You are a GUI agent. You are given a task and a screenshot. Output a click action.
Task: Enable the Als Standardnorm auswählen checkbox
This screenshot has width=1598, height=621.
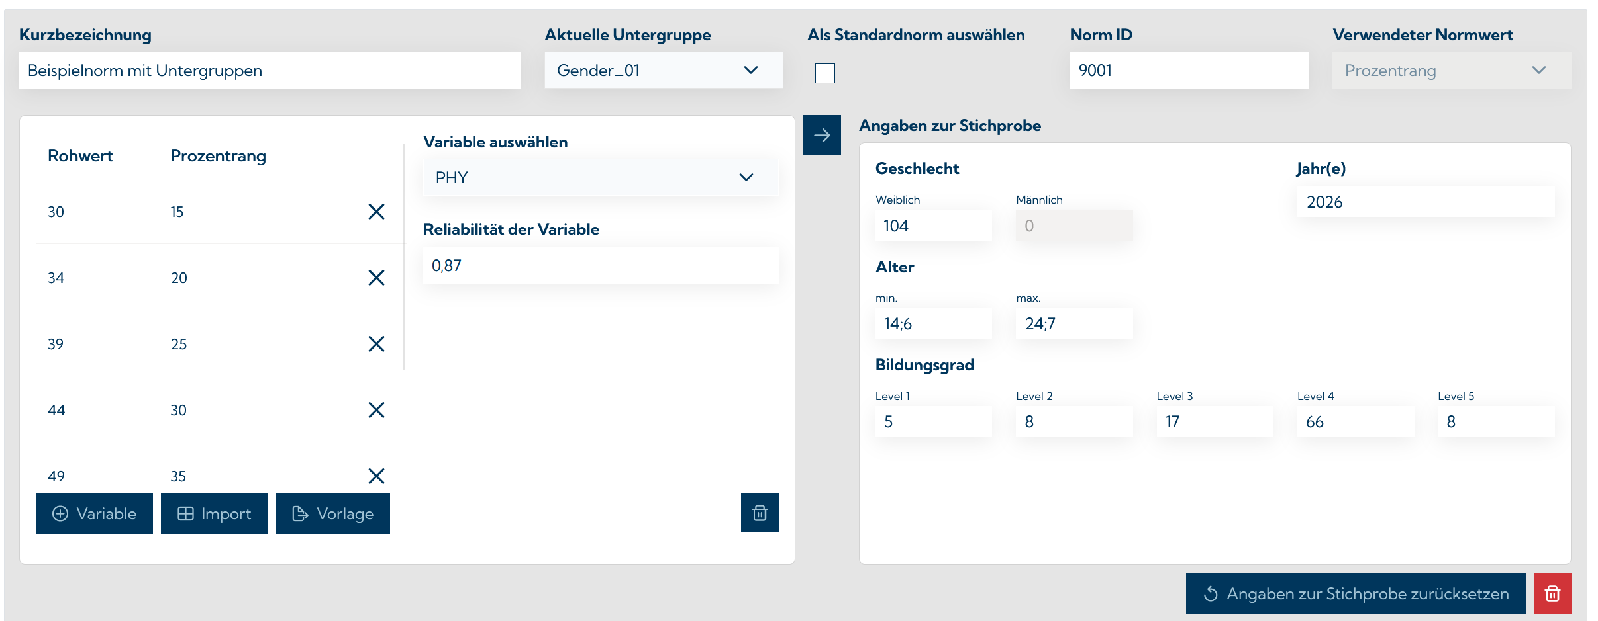[825, 75]
